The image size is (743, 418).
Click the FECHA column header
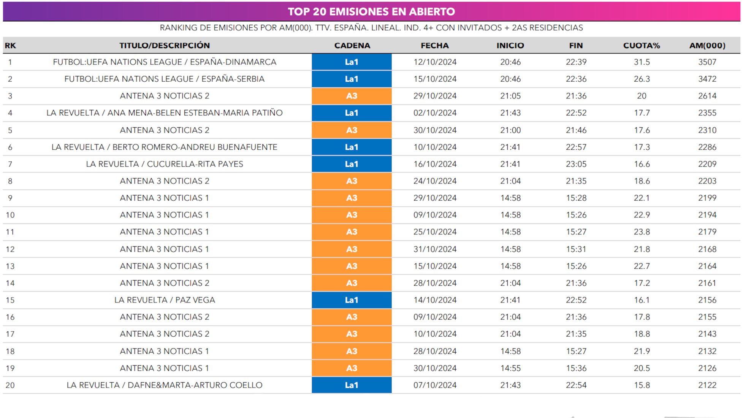435,46
